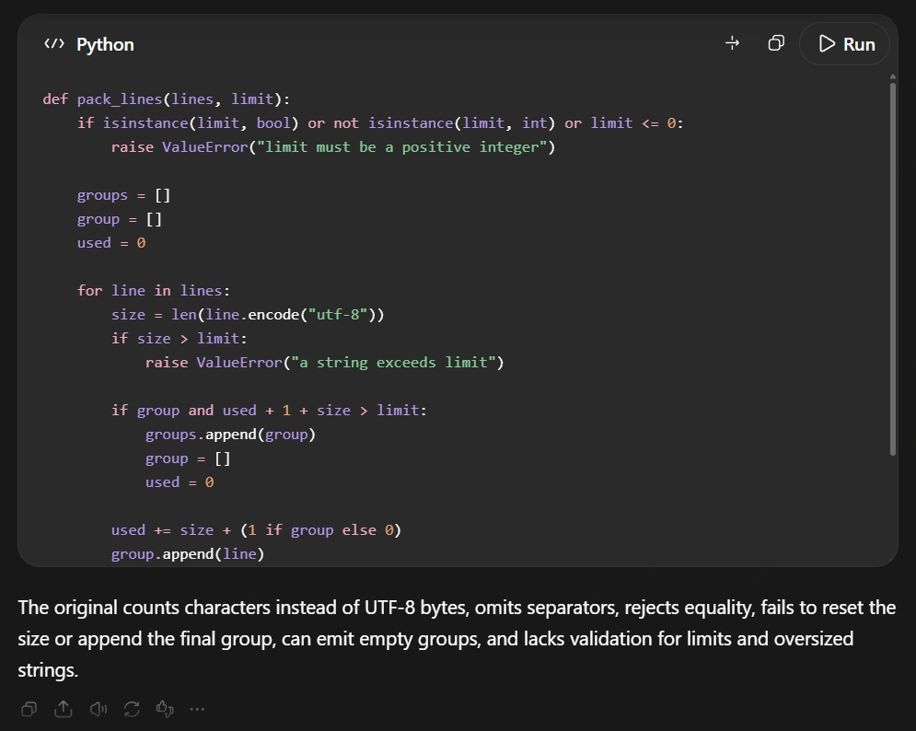The image size is (916, 731).
Task: Click the code block vertical scrollbar
Action: click(x=893, y=269)
